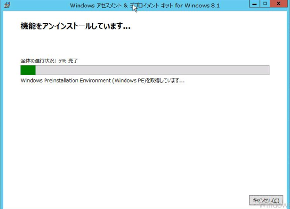
Task: Click the 機能をアンインストールしています heading
Action: [x=75, y=26]
